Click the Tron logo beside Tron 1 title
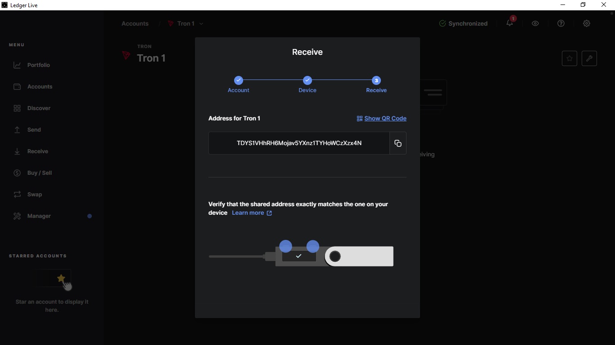 pyautogui.click(x=127, y=56)
